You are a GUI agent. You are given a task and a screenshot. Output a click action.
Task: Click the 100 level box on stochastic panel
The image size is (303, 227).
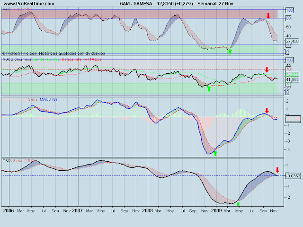click(x=289, y=10)
